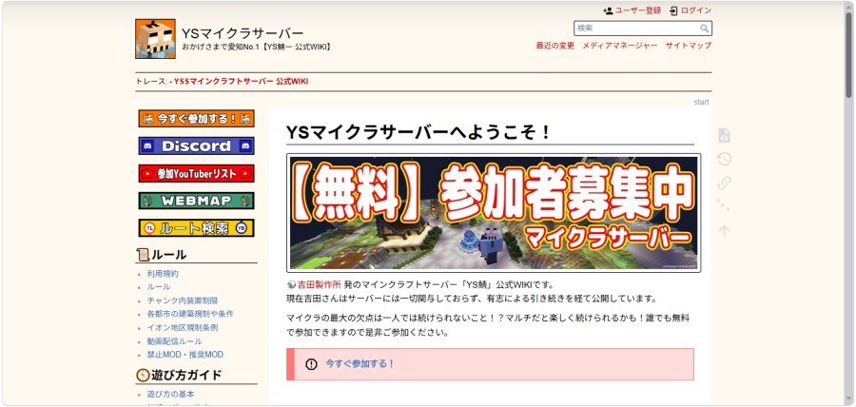Open チャンク内装置制限 sidebar link

point(183,300)
